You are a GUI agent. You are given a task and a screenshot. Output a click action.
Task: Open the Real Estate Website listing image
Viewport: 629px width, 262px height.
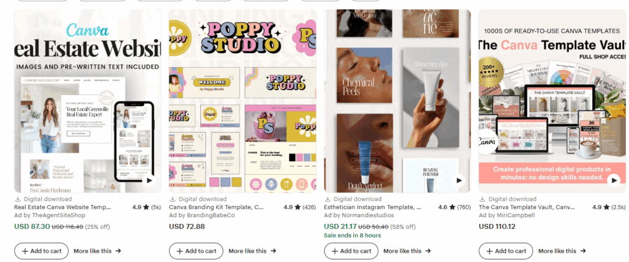[x=87, y=101]
